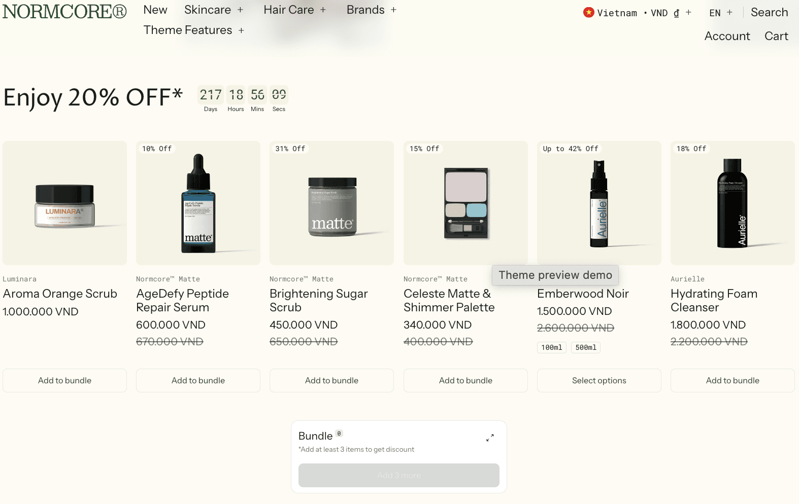Open Brightening Sugar Scrub product image

(x=331, y=203)
